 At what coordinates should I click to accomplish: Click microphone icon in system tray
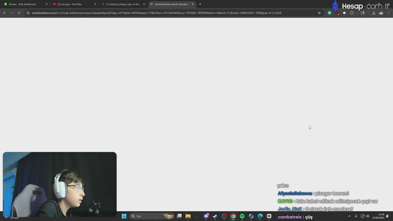[356, 216]
